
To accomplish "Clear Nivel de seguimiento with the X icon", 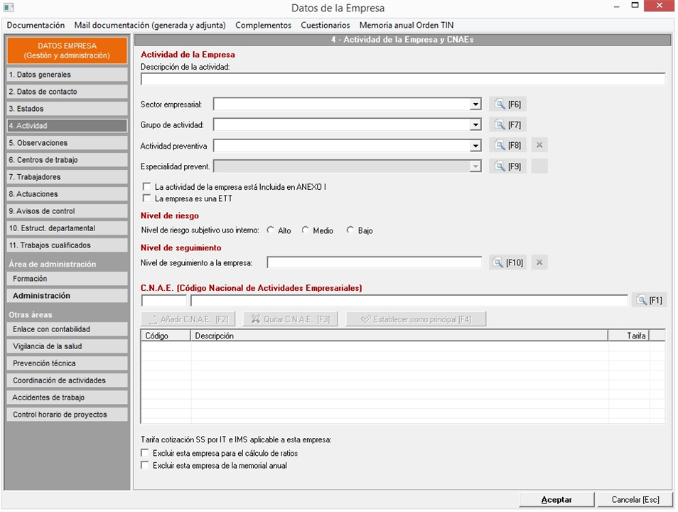I will point(539,262).
